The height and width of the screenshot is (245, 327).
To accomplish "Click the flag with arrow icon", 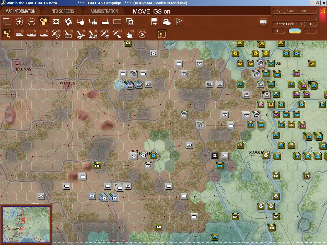I will pos(154,22).
